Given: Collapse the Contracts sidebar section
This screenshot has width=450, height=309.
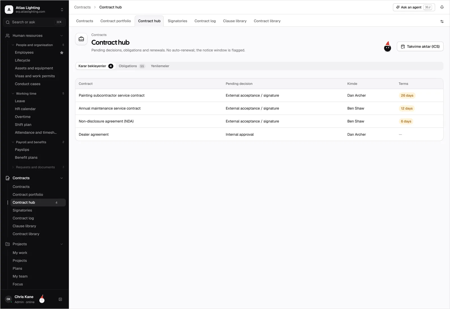Looking at the screenshot, I should 62,178.
